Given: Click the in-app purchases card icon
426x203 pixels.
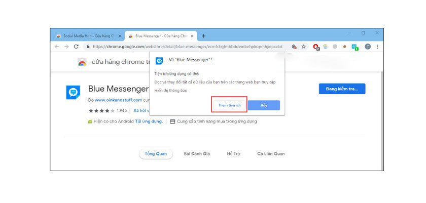Looking at the screenshot, I should [172, 121].
